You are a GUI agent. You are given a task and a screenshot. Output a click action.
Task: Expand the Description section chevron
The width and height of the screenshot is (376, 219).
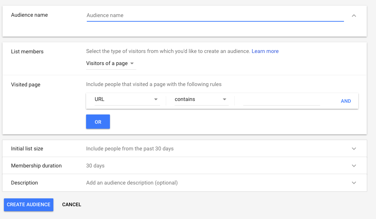click(x=354, y=183)
